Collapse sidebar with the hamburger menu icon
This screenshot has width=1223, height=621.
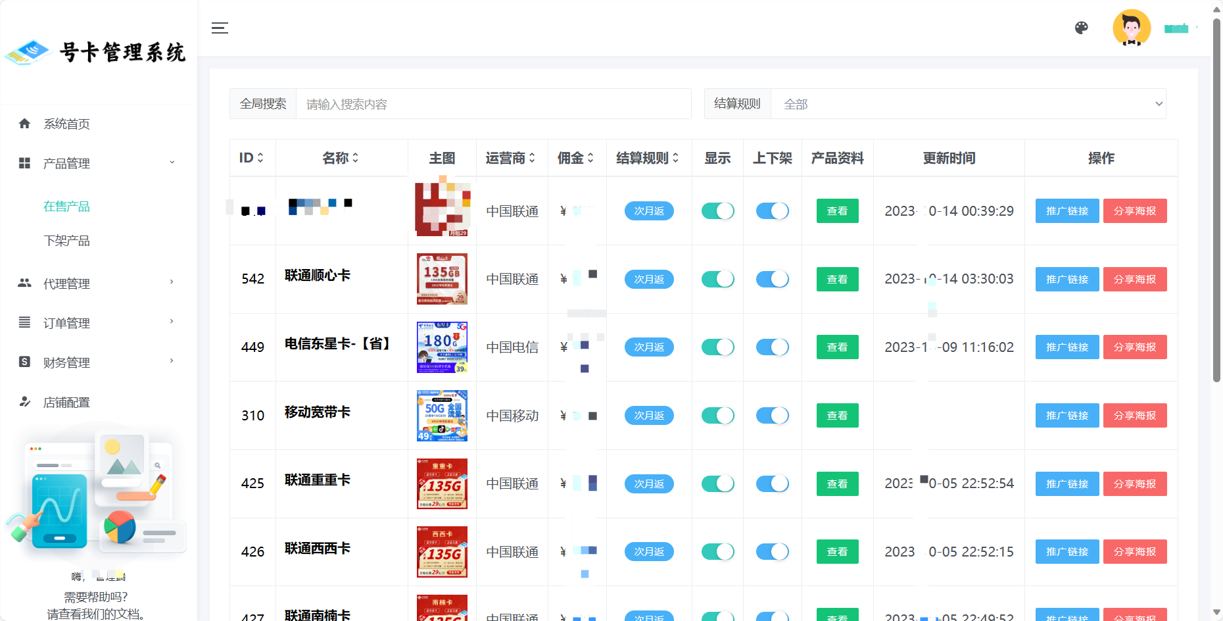click(x=220, y=28)
